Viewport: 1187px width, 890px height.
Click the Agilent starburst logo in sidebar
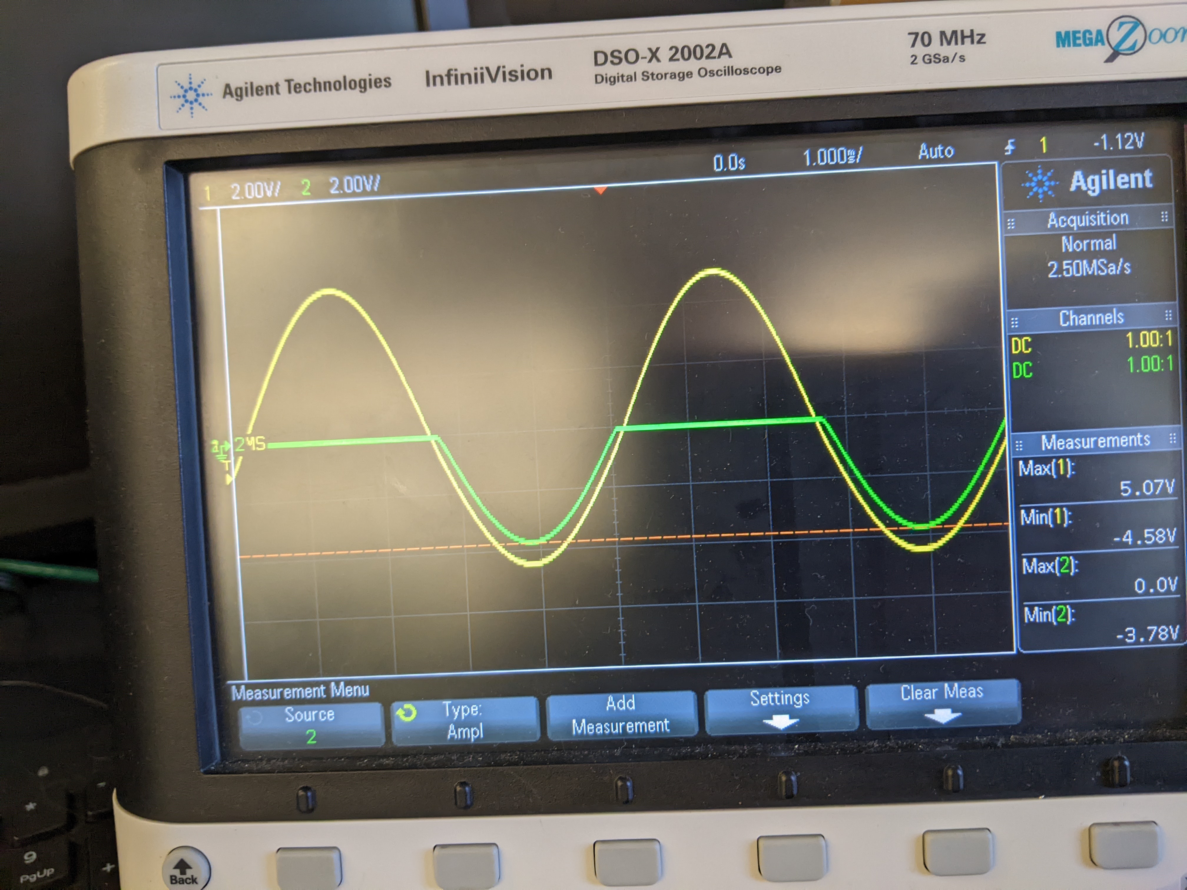1040,184
